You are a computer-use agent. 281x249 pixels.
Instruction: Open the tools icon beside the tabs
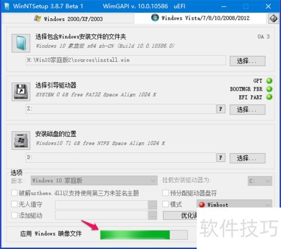[x=273, y=19]
